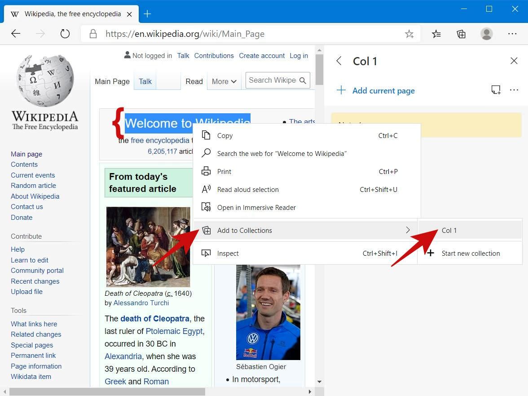Select Read aloud selection
This screenshot has width=528, height=396.
[x=307, y=189]
